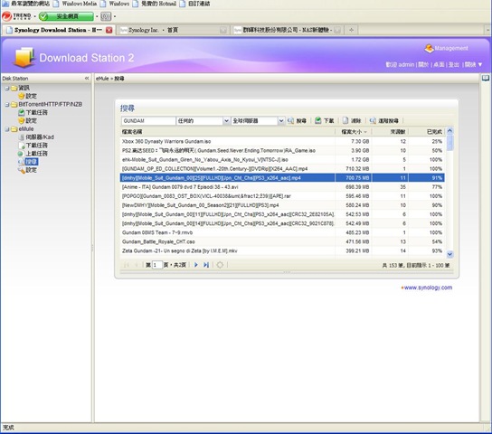
Task: Sort by the sources count column header
Action: [390, 132]
